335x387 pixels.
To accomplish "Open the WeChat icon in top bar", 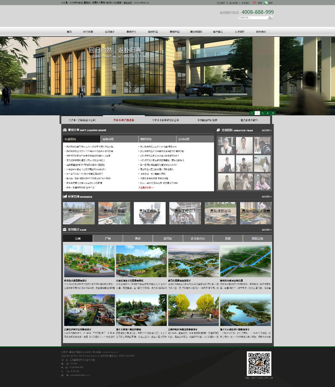I will pyautogui.click(x=266, y=3).
